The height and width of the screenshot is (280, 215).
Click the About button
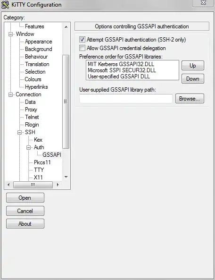(25, 224)
